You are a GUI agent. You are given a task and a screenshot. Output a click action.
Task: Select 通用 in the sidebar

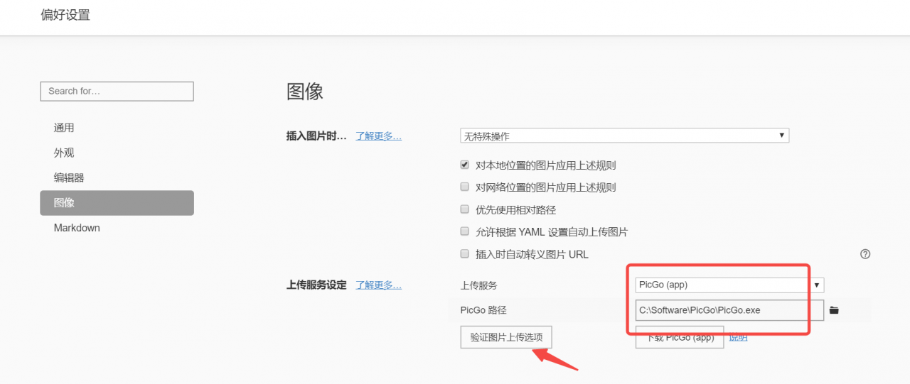[x=117, y=128]
